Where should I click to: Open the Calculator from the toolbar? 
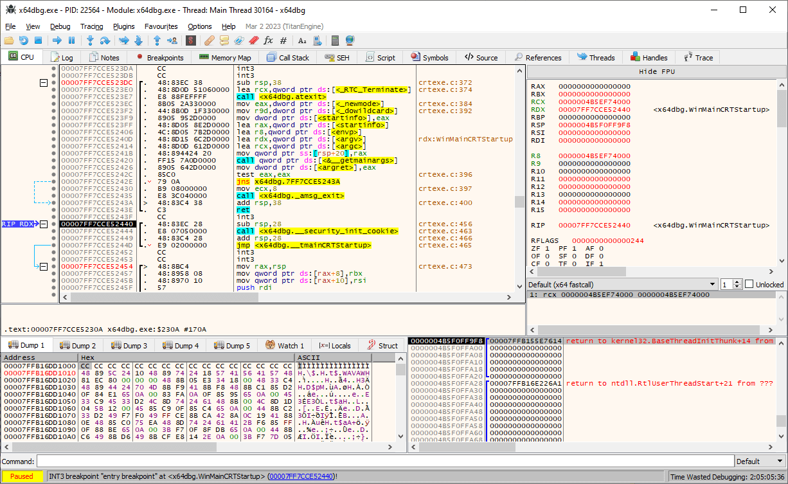click(335, 40)
